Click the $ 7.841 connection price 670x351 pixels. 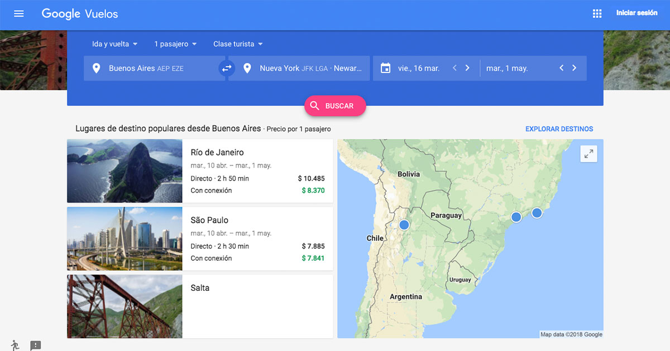tap(313, 259)
